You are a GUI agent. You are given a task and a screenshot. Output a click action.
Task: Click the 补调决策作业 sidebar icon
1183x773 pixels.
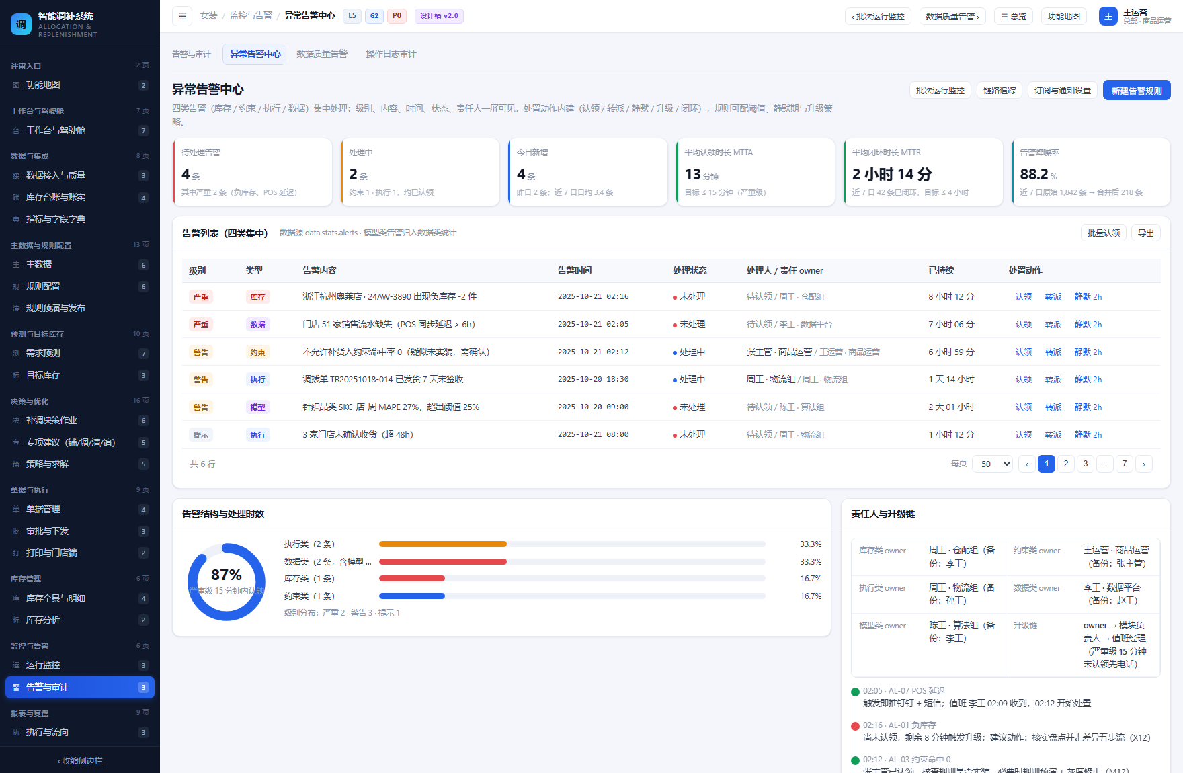(16, 421)
